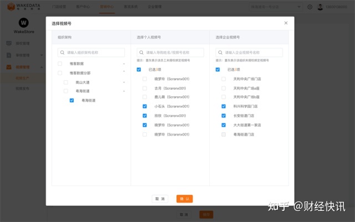
Task: Uncheck 科兴科学园门店
Action: click(x=223, y=106)
